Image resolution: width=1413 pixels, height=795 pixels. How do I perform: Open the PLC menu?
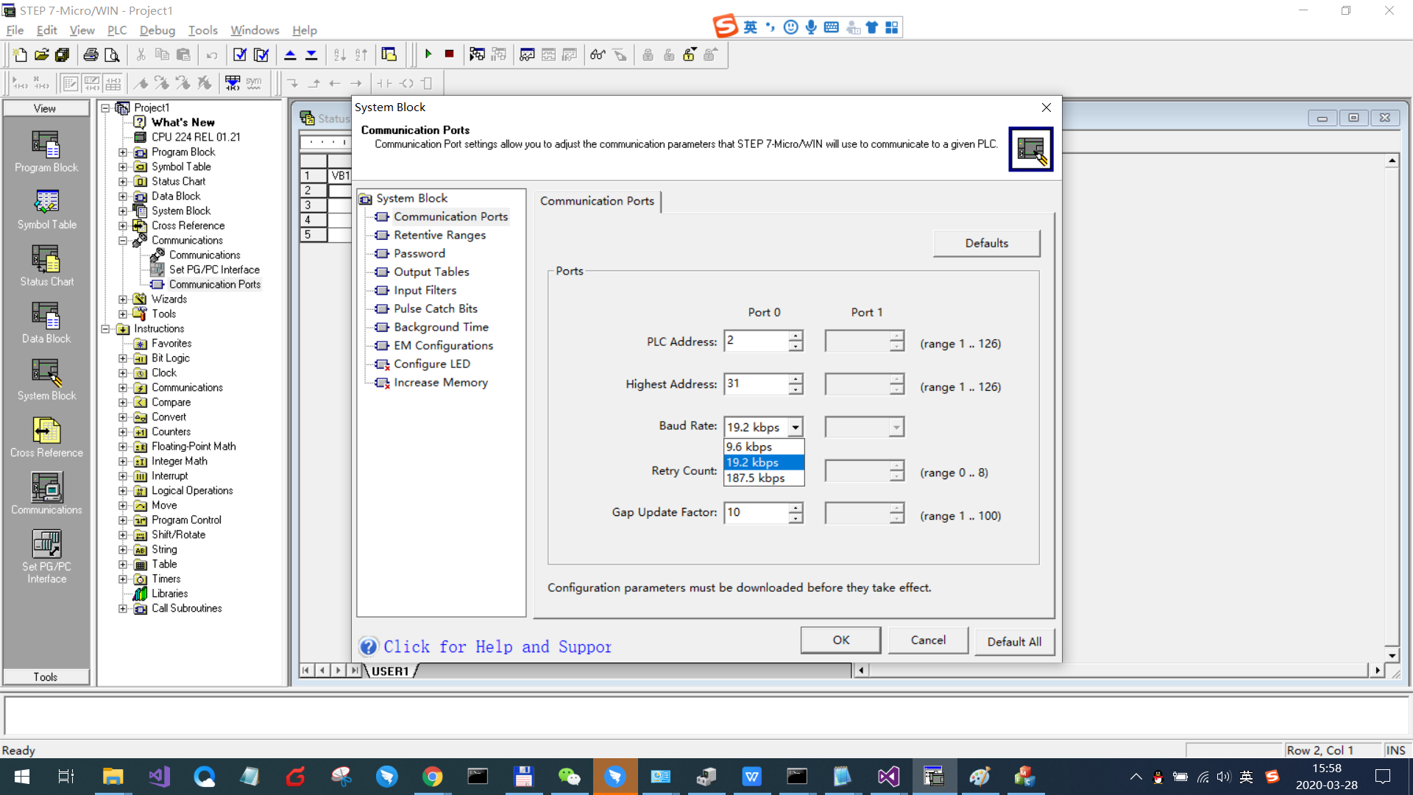coord(117,30)
